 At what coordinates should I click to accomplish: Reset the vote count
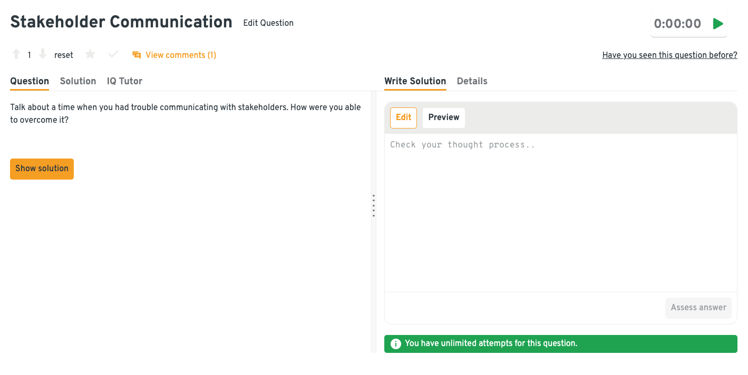pos(64,55)
